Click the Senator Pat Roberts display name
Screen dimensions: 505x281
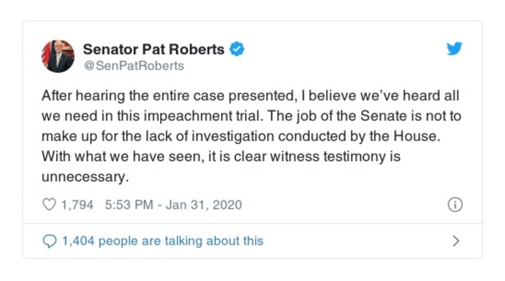[153, 49]
